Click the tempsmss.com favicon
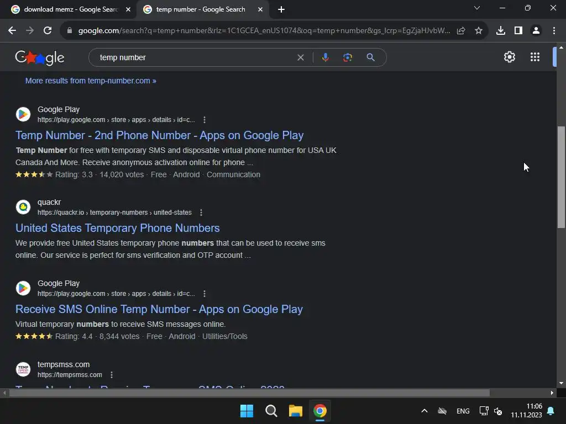The width and height of the screenshot is (566, 424). 23,369
